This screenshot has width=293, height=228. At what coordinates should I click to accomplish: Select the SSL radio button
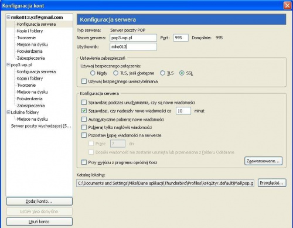(x=182, y=73)
